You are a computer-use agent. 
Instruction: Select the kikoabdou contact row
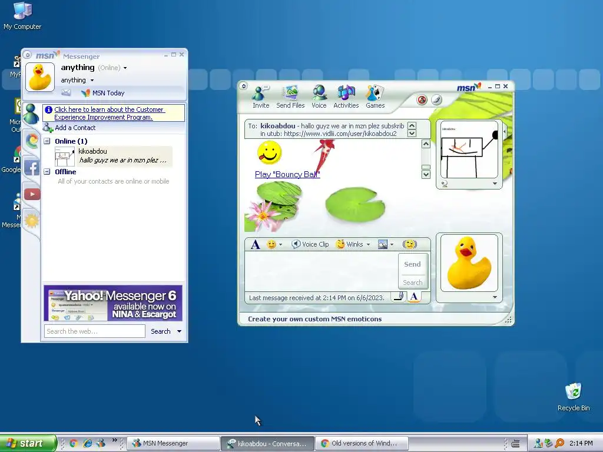tap(114, 155)
